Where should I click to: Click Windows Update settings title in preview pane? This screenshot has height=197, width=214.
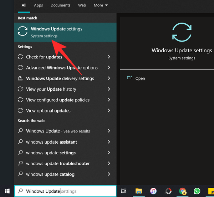click(x=182, y=50)
